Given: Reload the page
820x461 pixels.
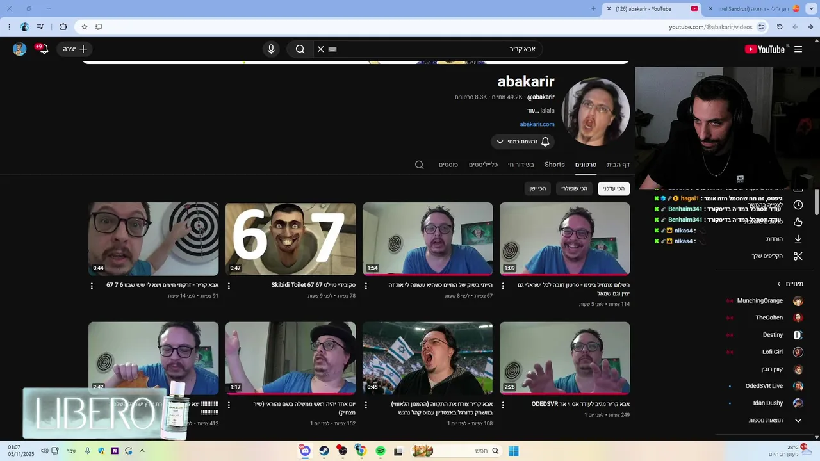Looking at the screenshot, I should 780,27.
